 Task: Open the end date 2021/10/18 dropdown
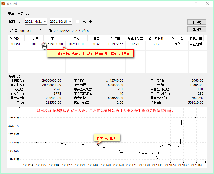(x=70, y=22)
